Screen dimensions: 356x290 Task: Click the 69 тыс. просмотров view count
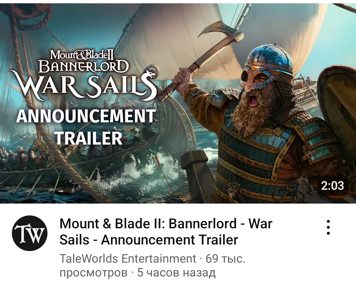(x=152, y=265)
